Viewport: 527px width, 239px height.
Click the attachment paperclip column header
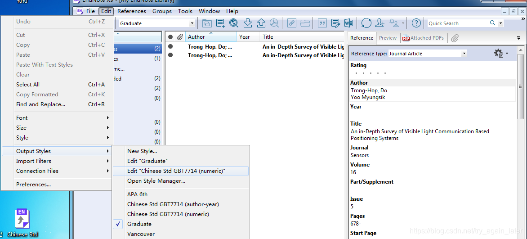[180, 37]
